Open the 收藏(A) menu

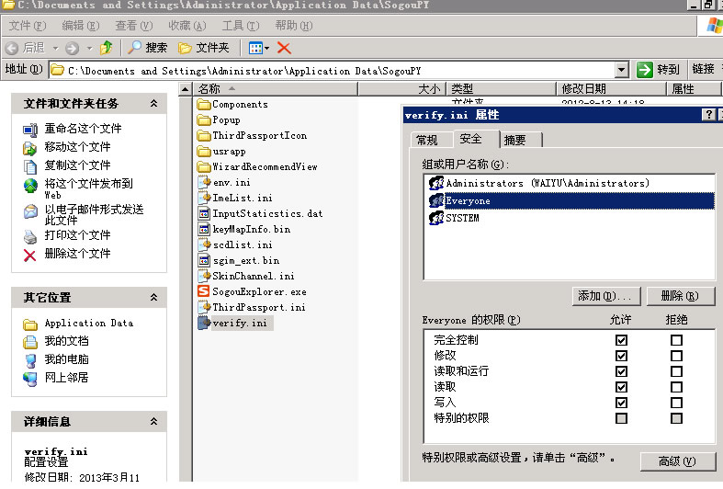click(x=187, y=26)
